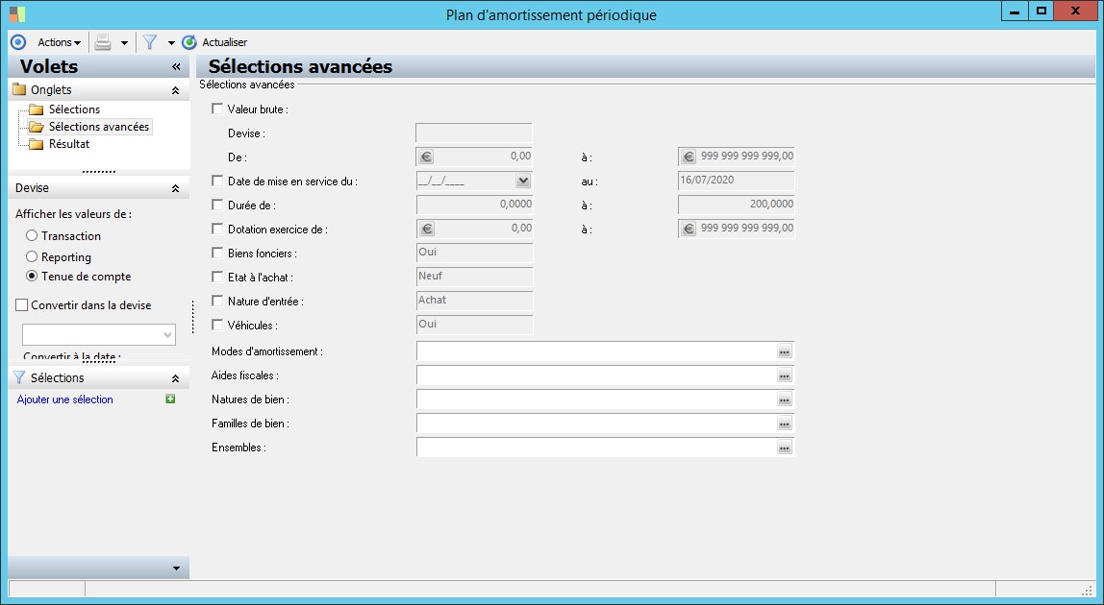Open the Actions menu

(60, 42)
